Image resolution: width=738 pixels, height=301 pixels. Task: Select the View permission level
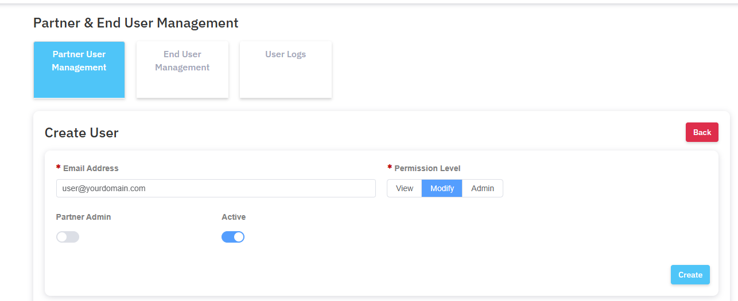pos(405,188)
